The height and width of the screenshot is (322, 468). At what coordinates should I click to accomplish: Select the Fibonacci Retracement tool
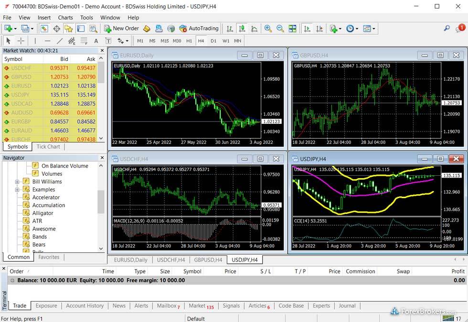point(84,41)
